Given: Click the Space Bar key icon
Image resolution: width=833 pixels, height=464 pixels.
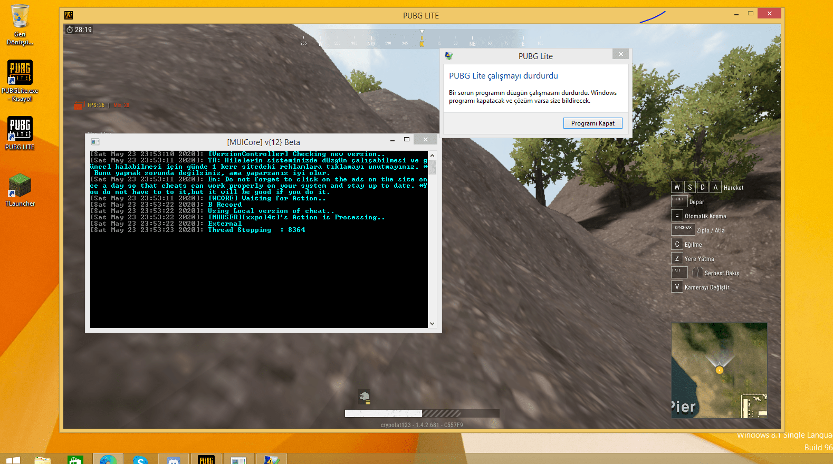Looking at the screenshot, I should pos(683,229).
